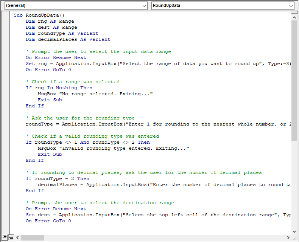Click the 'Invalid rounding type entered' MsgBox line
The width and height of the screenshot is (299, 242).
(x=114, y=149)
